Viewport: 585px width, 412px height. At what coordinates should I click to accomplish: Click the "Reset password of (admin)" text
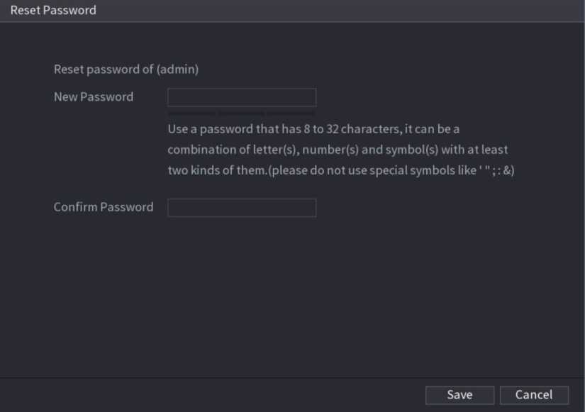point(126,69)
